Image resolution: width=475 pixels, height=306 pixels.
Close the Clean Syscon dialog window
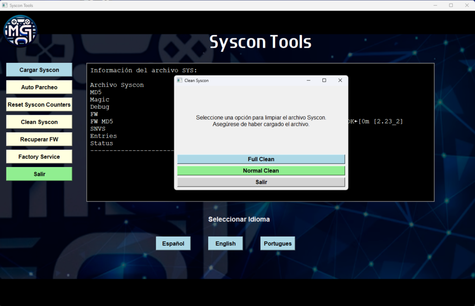[340, 81]
